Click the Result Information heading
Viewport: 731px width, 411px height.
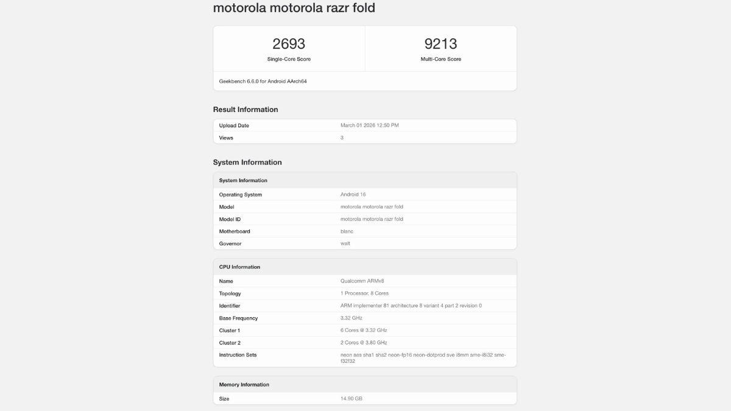click(x=245, y=110)
